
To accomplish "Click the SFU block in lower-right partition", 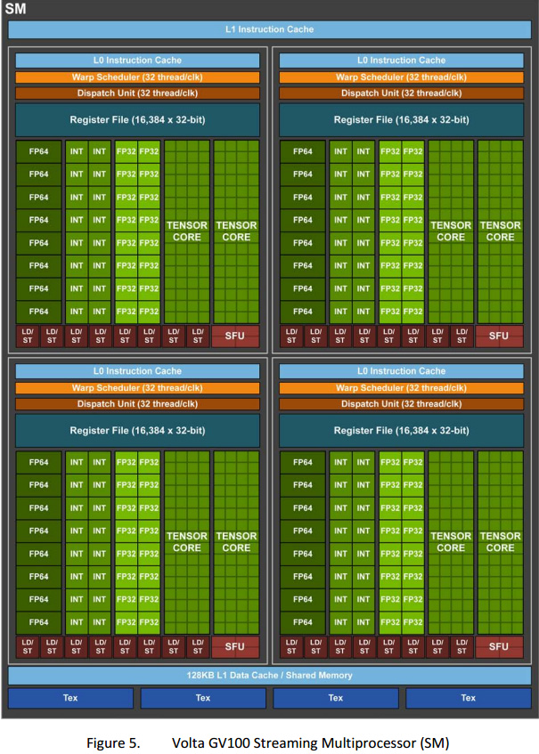I will 499,646.
